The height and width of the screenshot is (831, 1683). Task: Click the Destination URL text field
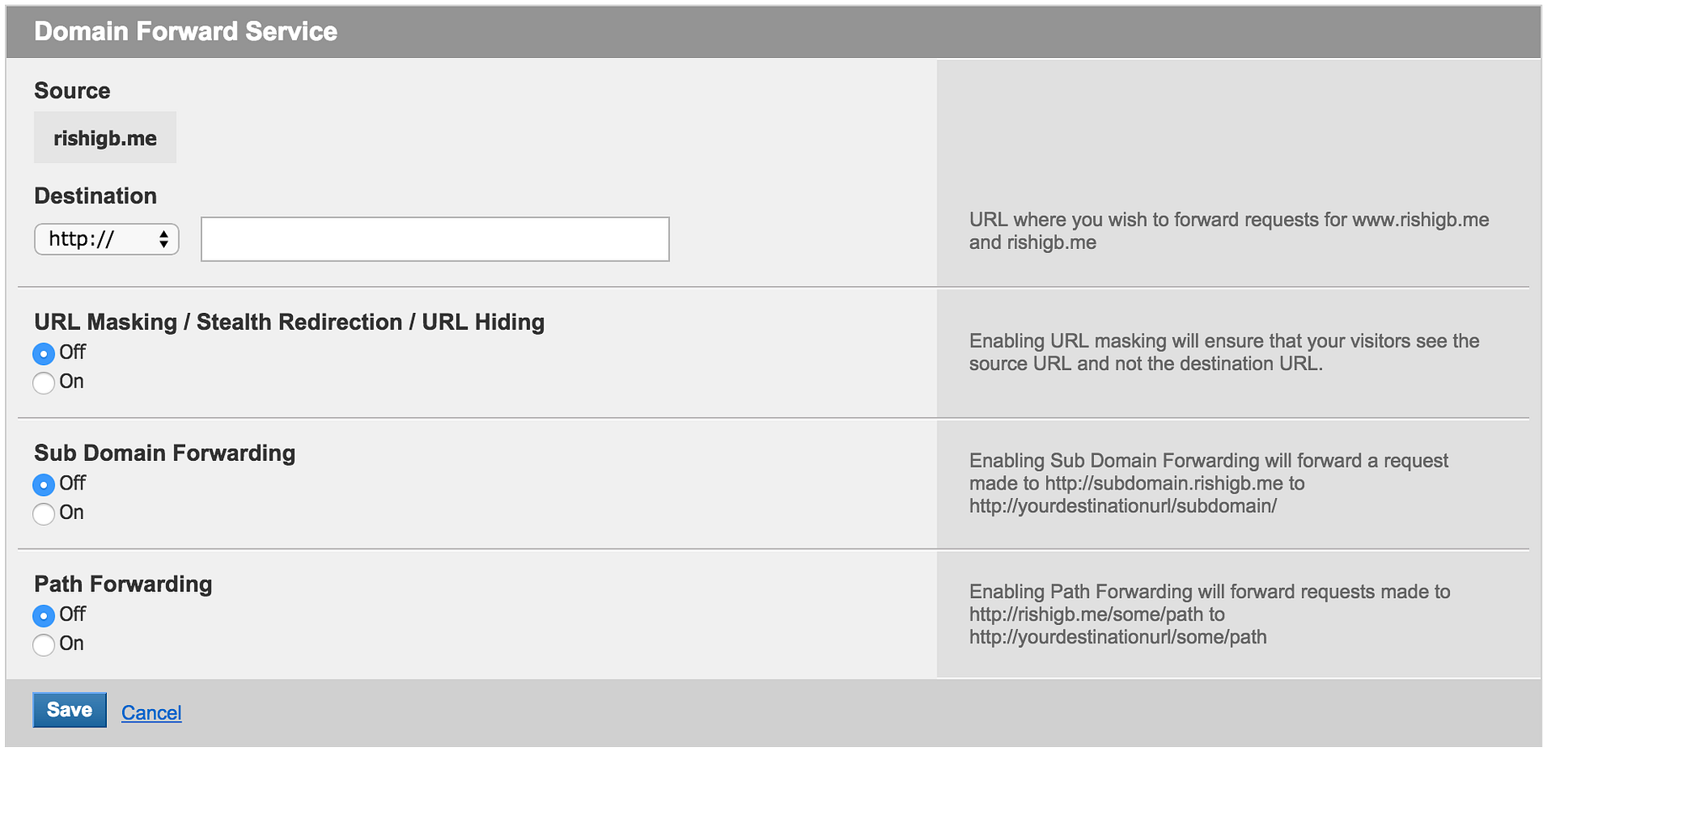point(434,240)
